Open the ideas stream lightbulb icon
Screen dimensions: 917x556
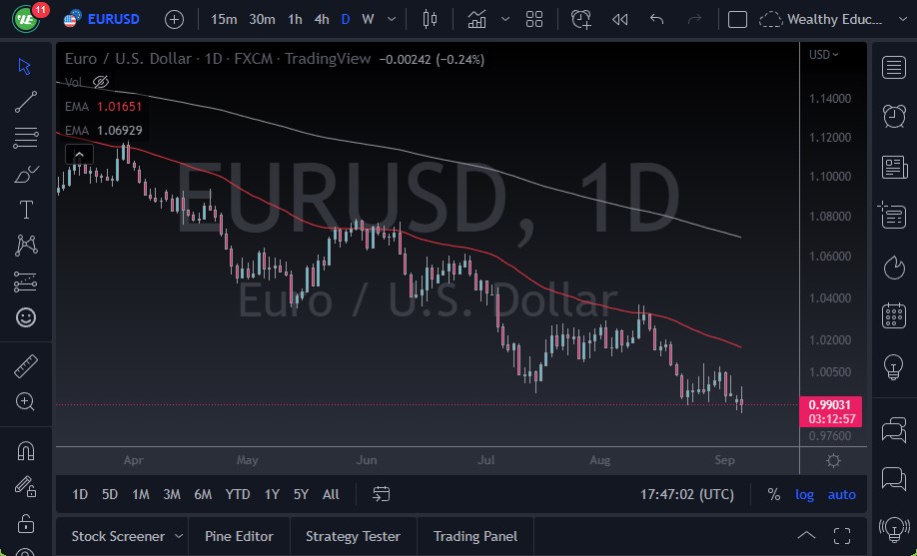(x=894, y=529)
